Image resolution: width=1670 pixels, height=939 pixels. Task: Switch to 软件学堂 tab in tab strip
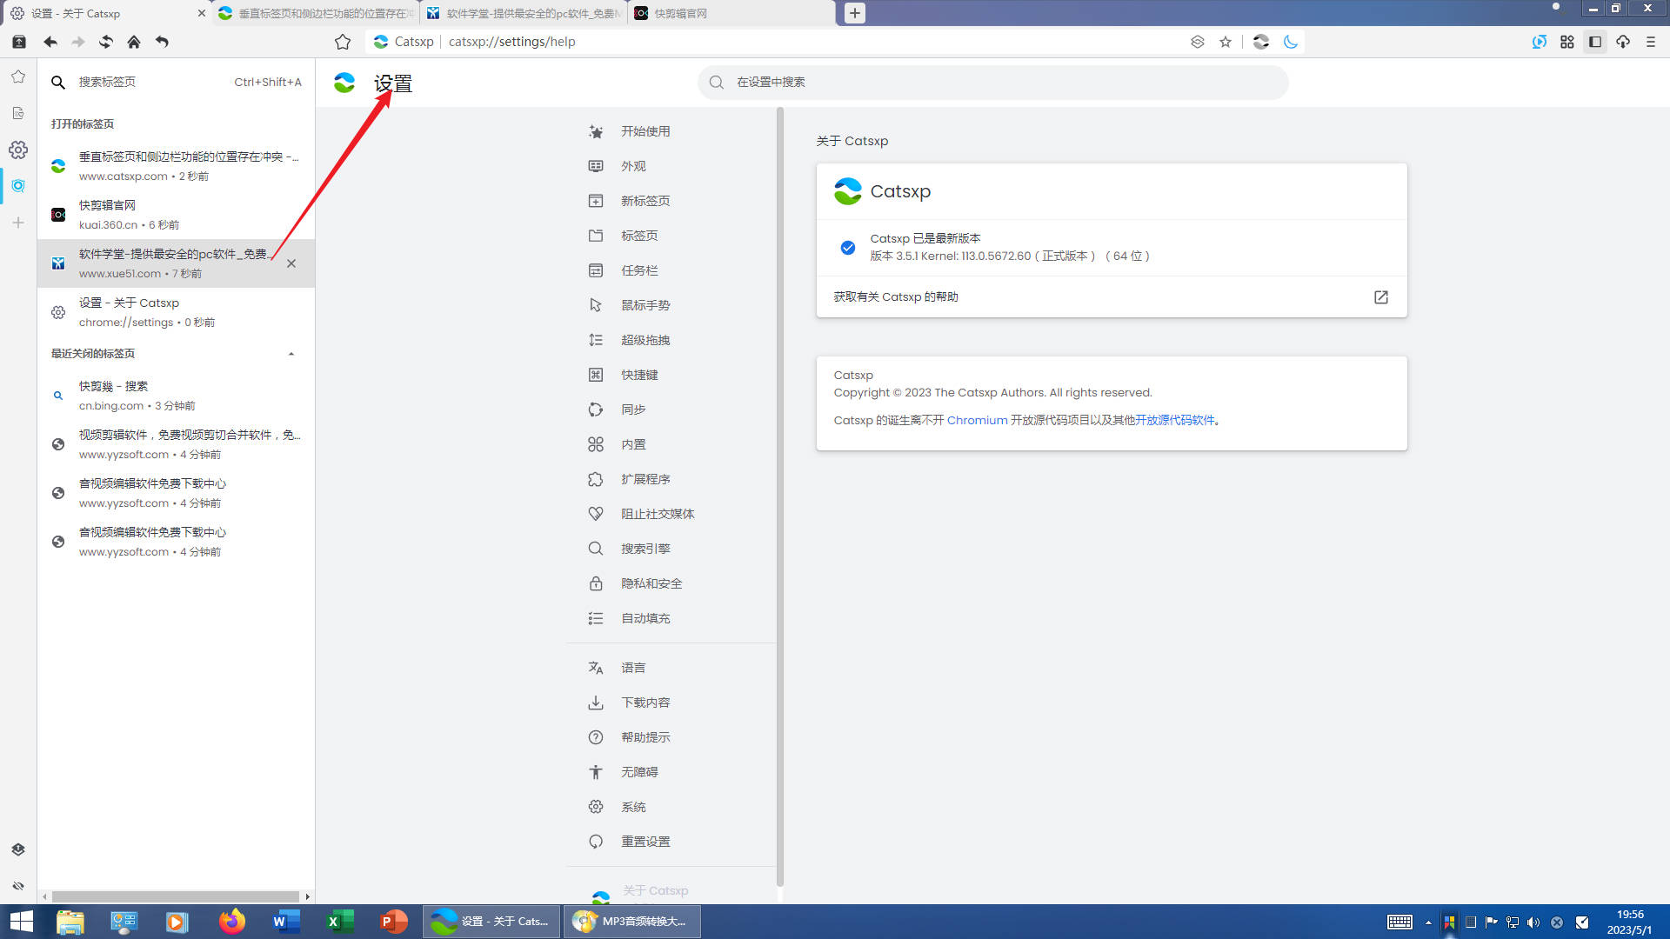523,13
